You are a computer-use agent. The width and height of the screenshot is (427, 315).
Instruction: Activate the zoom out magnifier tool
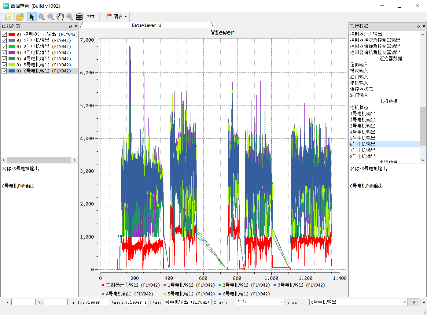51,17
